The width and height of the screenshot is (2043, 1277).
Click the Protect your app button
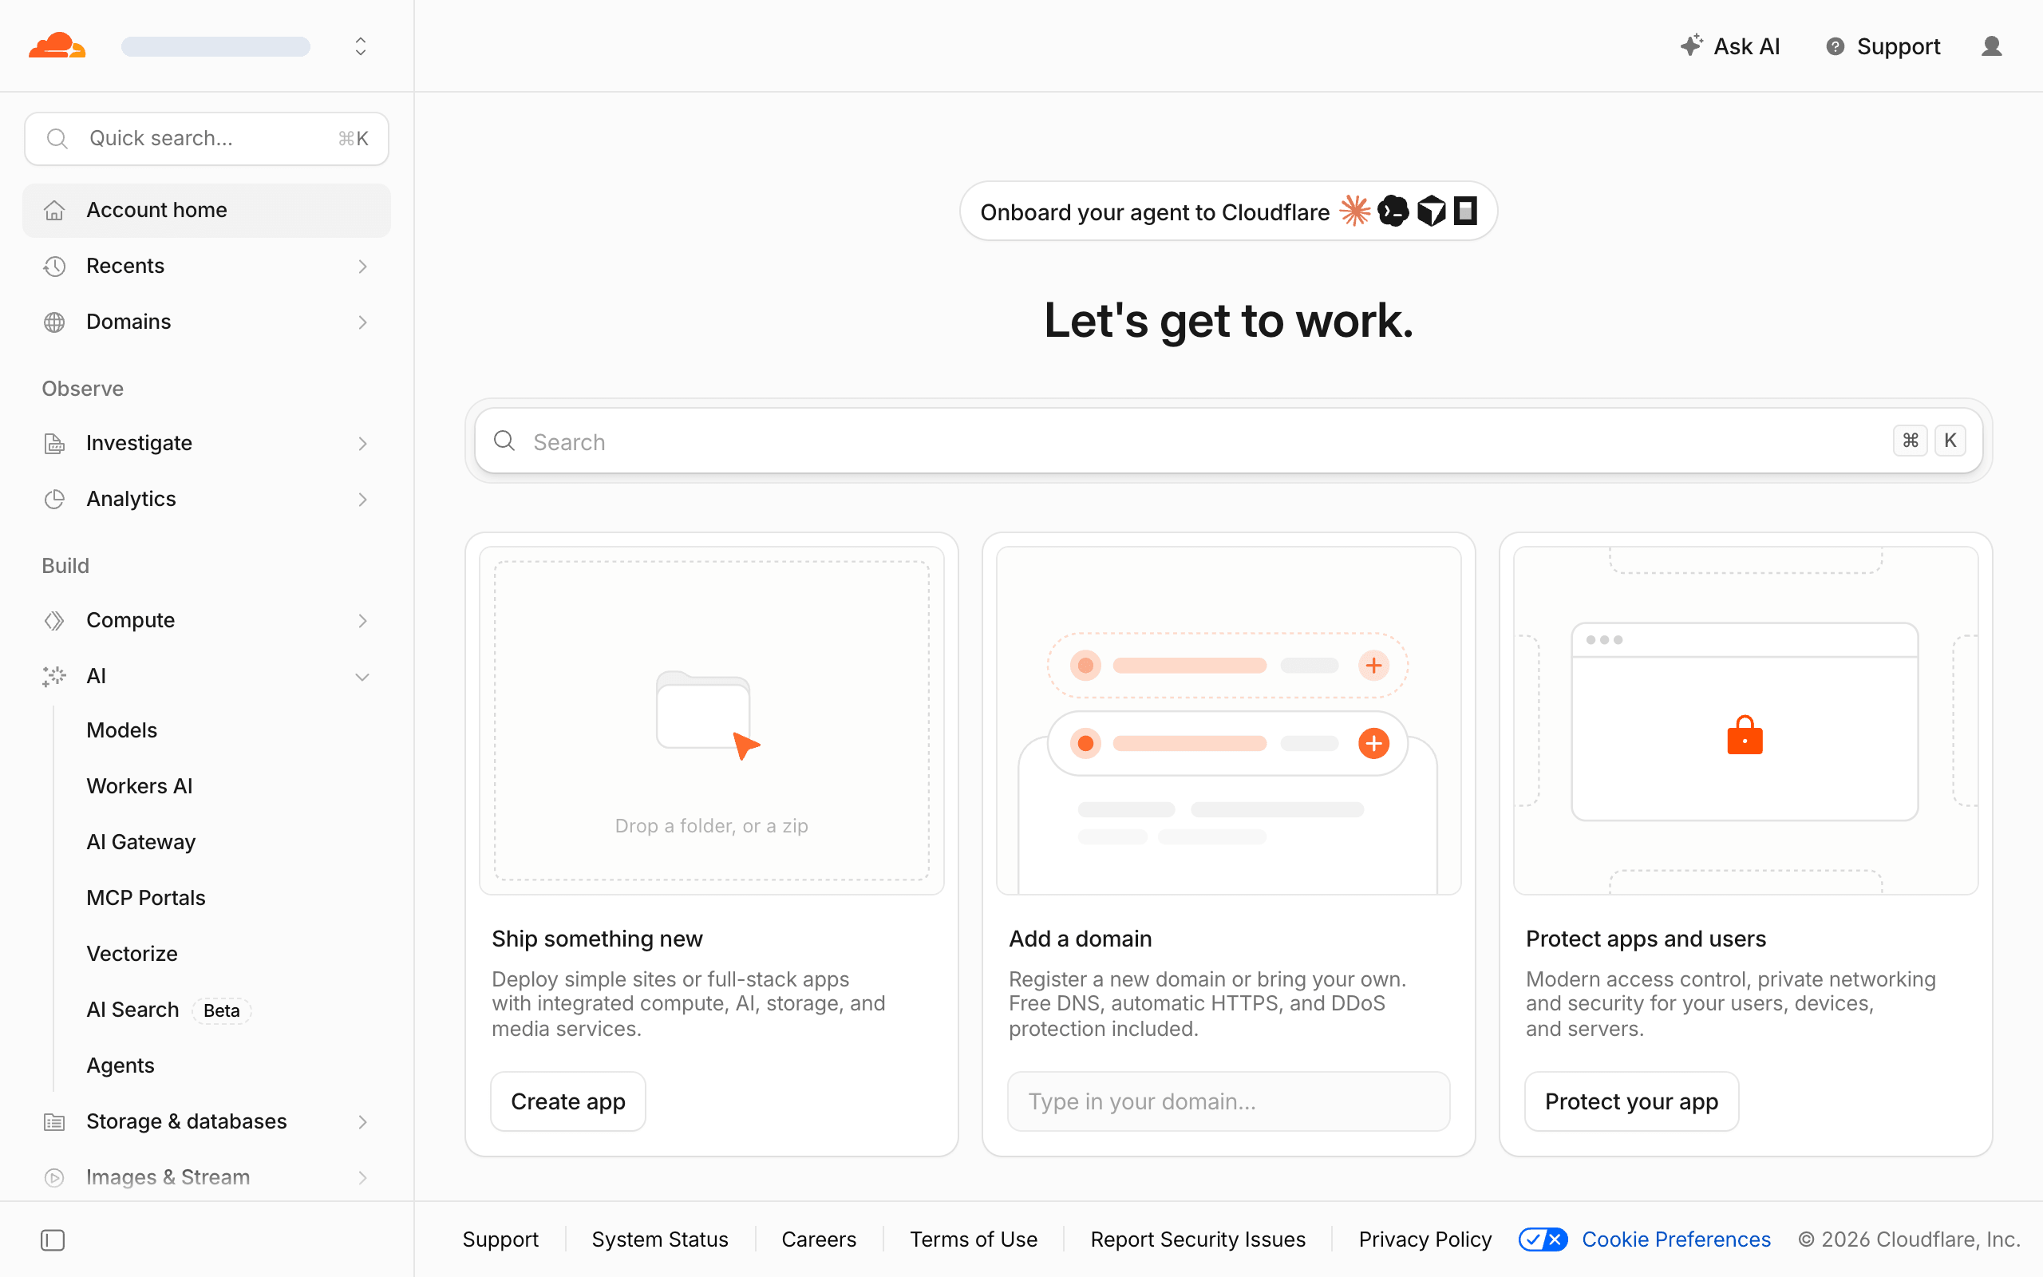tap(1631, 1101)
